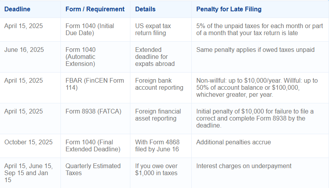The height and width of the screenshot is (188, 329).
Task: Select the FBAR (FinCEN Form 114) cell
Action: click(x=95, y=84)
